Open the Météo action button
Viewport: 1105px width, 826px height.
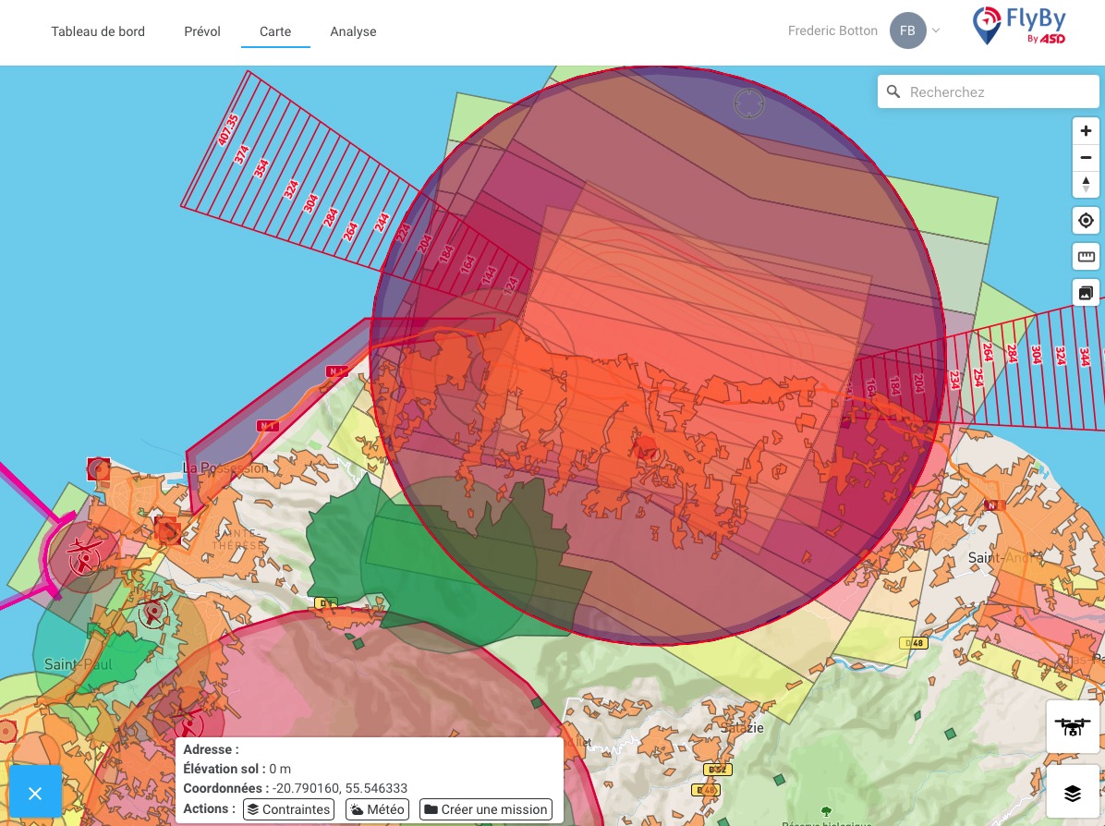click(x=377, y=809)
